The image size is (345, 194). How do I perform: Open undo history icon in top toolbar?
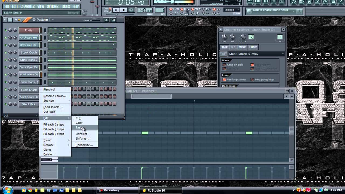293,2
